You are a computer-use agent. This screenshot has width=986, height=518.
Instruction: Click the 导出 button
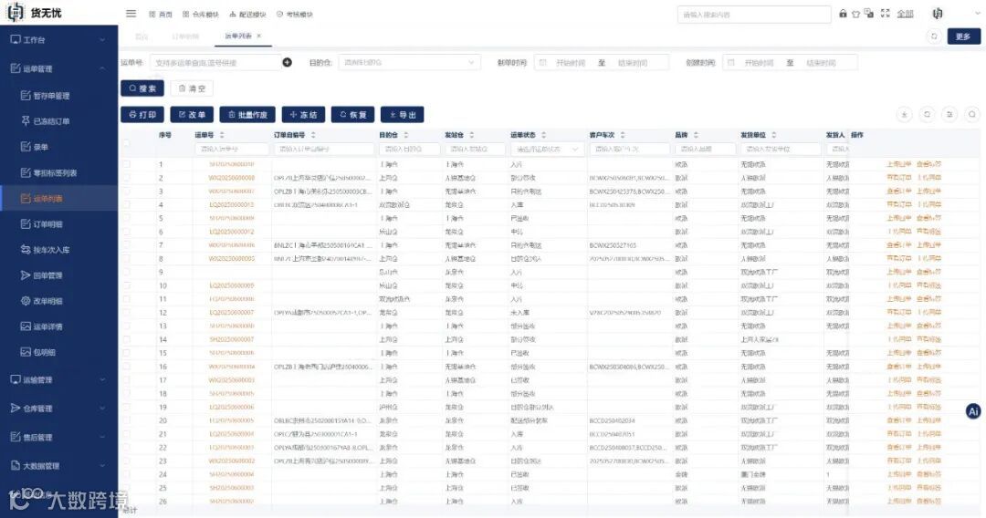[403, 114]
